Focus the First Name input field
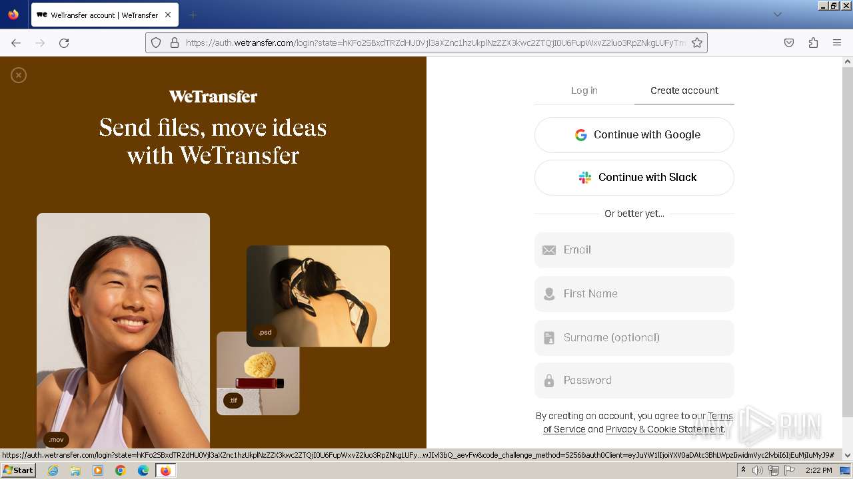Image resolution: width=853 pixels, height=479 pixels. 634,294
